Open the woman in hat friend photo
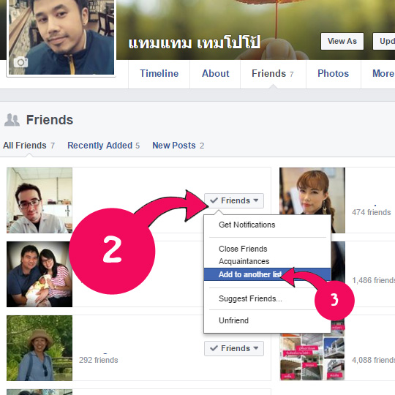Image resolution: width=395 pixels, height=395 pixels. (39, 348)
